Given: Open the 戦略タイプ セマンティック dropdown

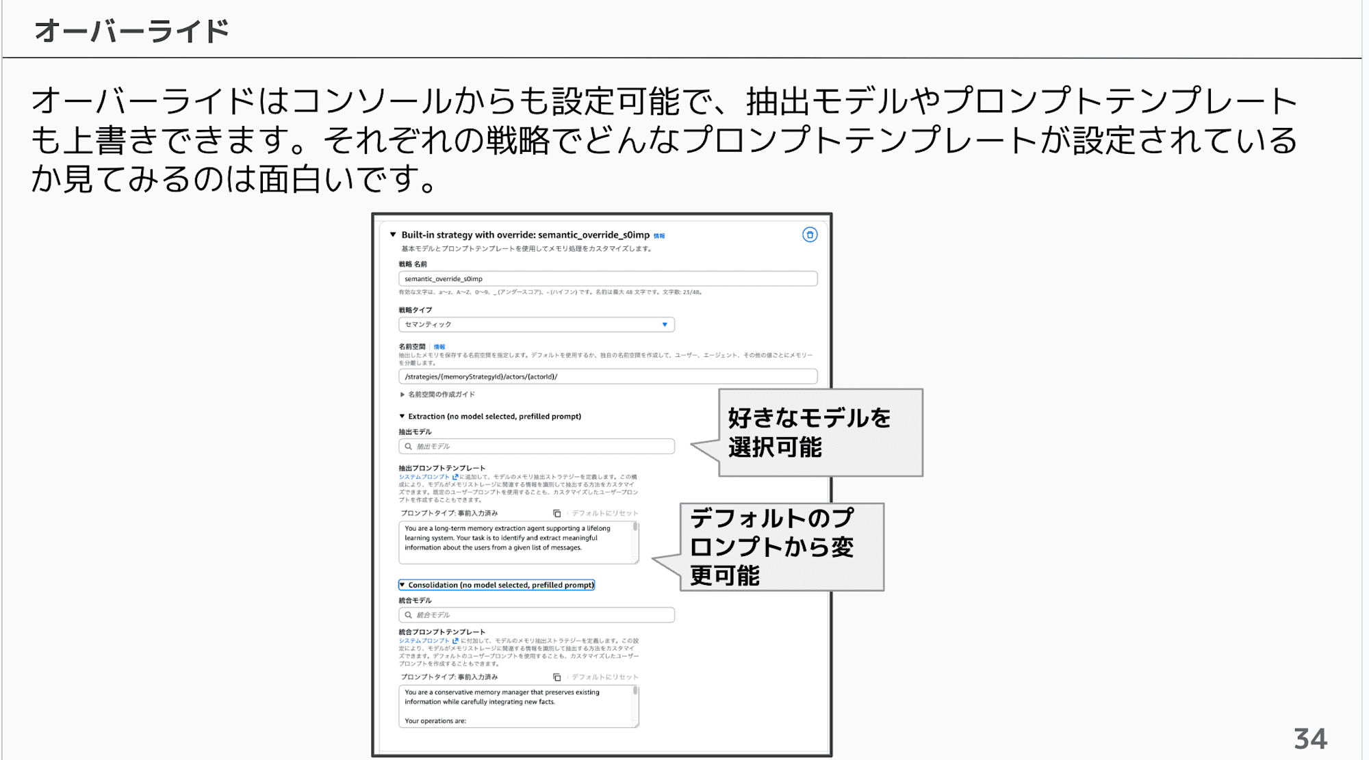Looking at the screenshot, I should 536,324.
